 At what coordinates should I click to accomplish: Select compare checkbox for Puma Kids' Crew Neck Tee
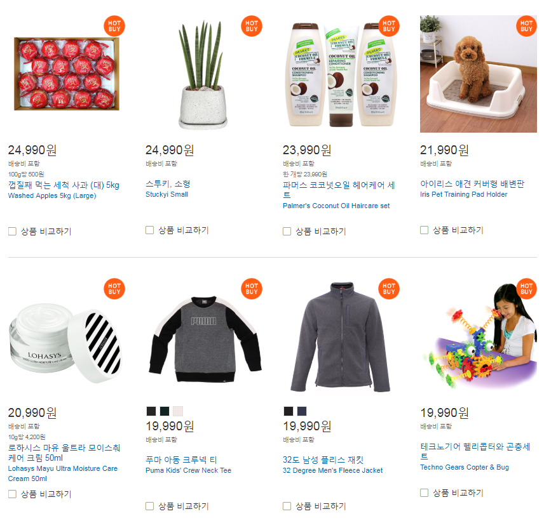pyautogui.click(x=149, y=506)
